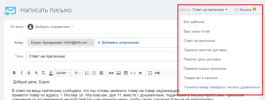265x100 pixels.
Task: Insert a bulleted list
Action: 94,73
